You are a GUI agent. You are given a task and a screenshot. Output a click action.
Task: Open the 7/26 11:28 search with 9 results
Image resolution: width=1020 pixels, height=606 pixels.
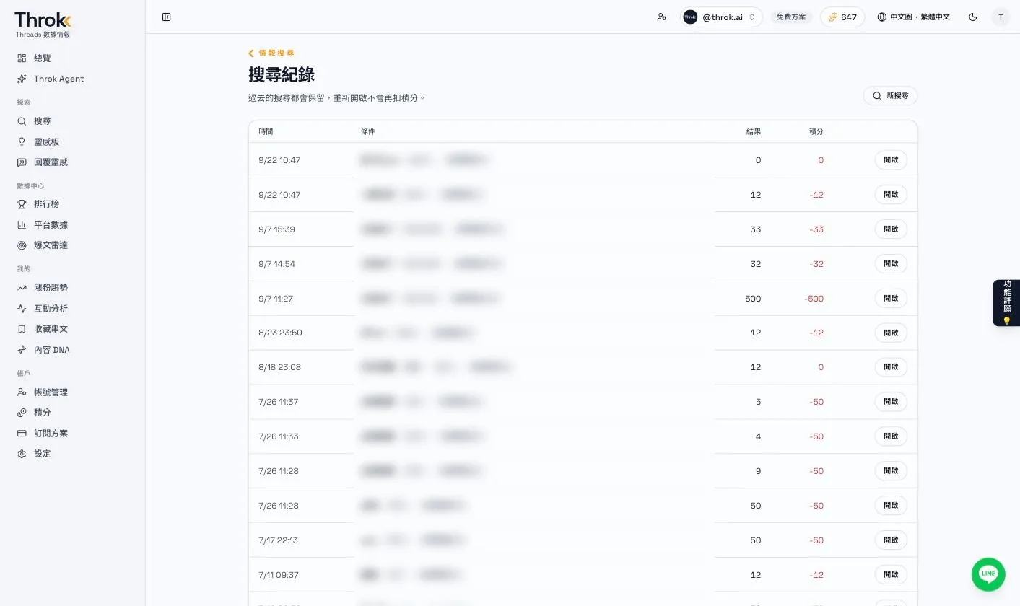pyautogui.click(x=891, y=471)
